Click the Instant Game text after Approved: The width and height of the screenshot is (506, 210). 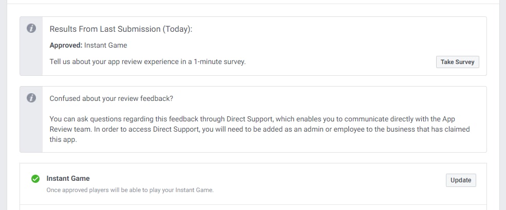[105, 45]
